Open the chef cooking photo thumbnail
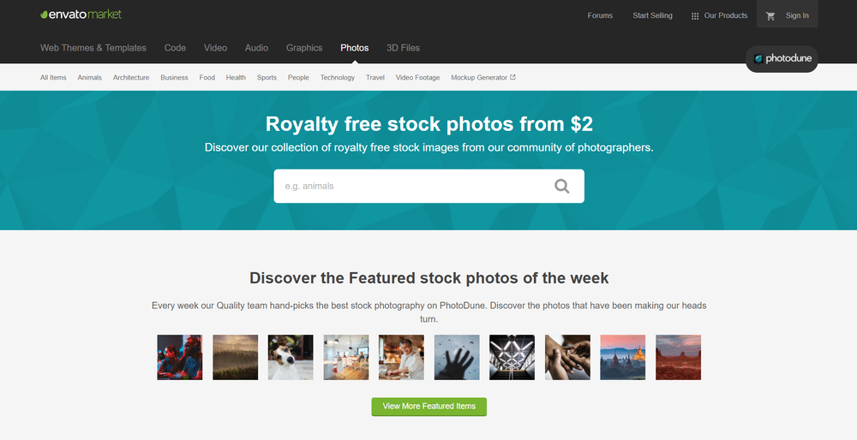 click(401, 358)
